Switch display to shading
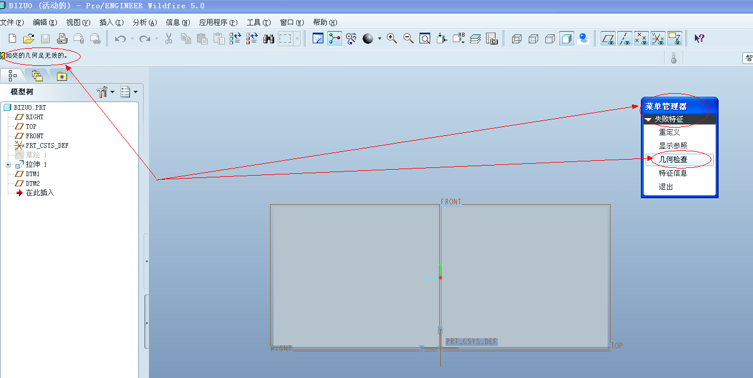 click(566, 39)
